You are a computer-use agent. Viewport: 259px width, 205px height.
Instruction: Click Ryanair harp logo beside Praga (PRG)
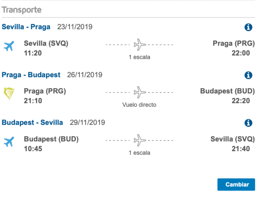[x=8, y=94]
